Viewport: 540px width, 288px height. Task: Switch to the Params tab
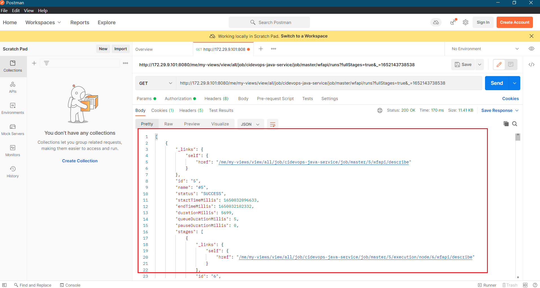[x=146, y=99]
